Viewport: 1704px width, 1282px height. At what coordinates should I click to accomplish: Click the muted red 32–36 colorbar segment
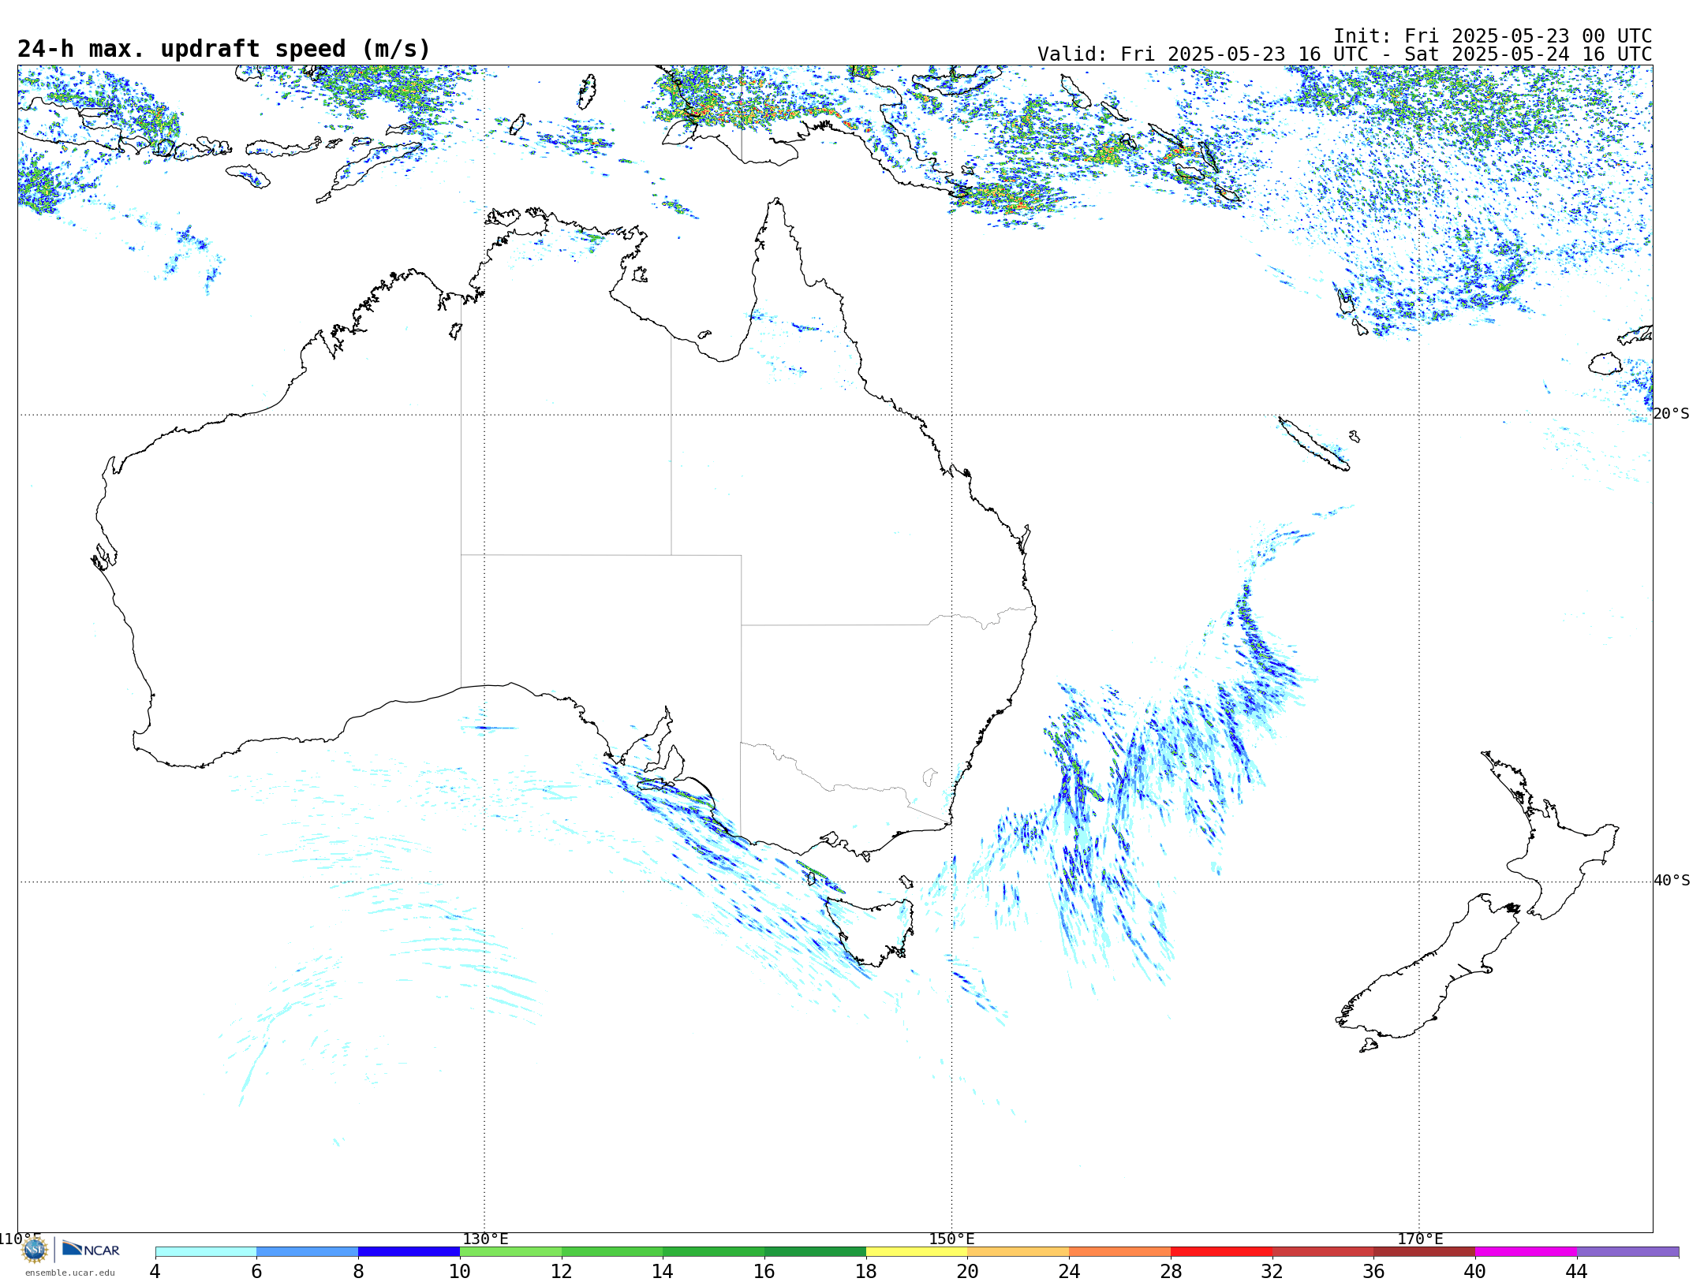click(x=1323, y=1252)
